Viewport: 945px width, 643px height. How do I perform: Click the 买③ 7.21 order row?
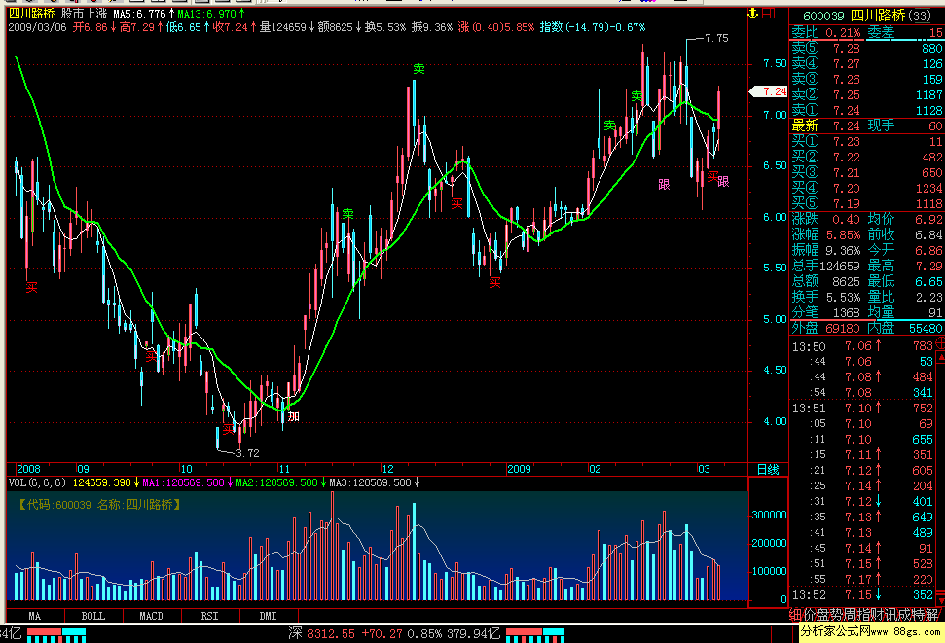click(866, 173)
